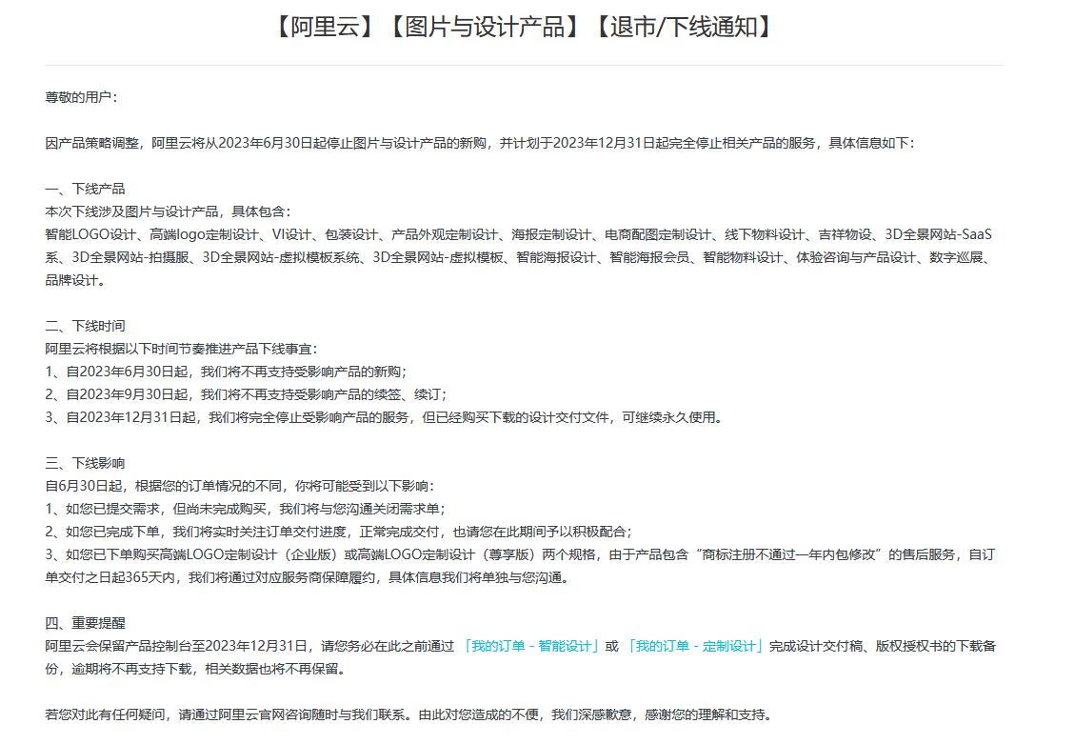Click the opening paragraph 因产品策略调整

[x=480, y=143]
